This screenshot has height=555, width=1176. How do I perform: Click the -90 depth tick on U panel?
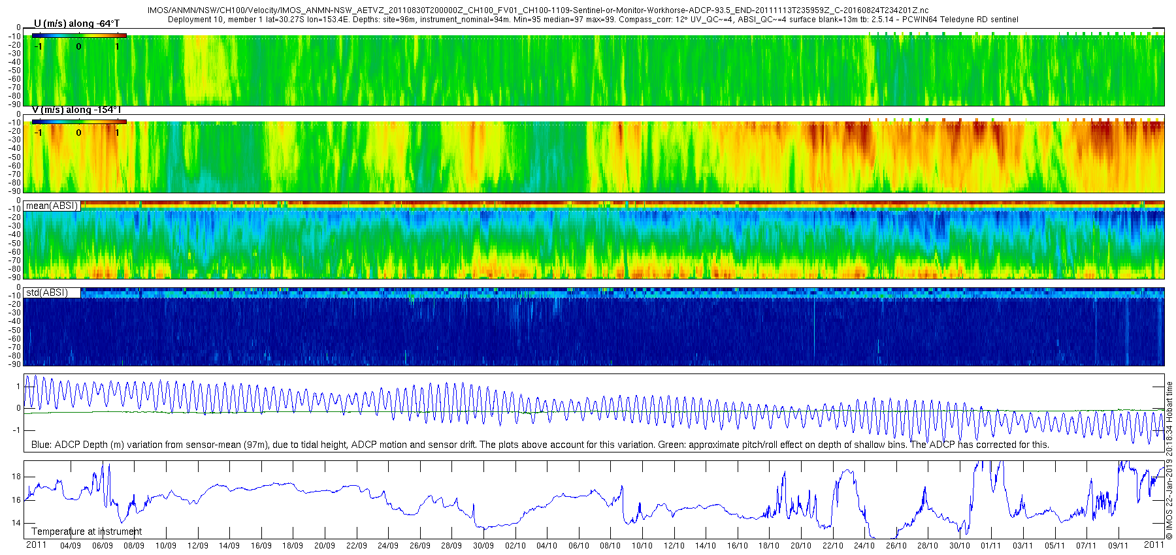13,104
